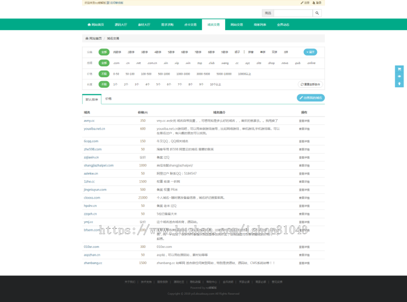
Task: Open the 素材大厅 nav item
Action: 144,25
